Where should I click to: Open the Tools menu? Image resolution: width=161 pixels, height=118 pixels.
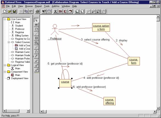pos(47,6)
